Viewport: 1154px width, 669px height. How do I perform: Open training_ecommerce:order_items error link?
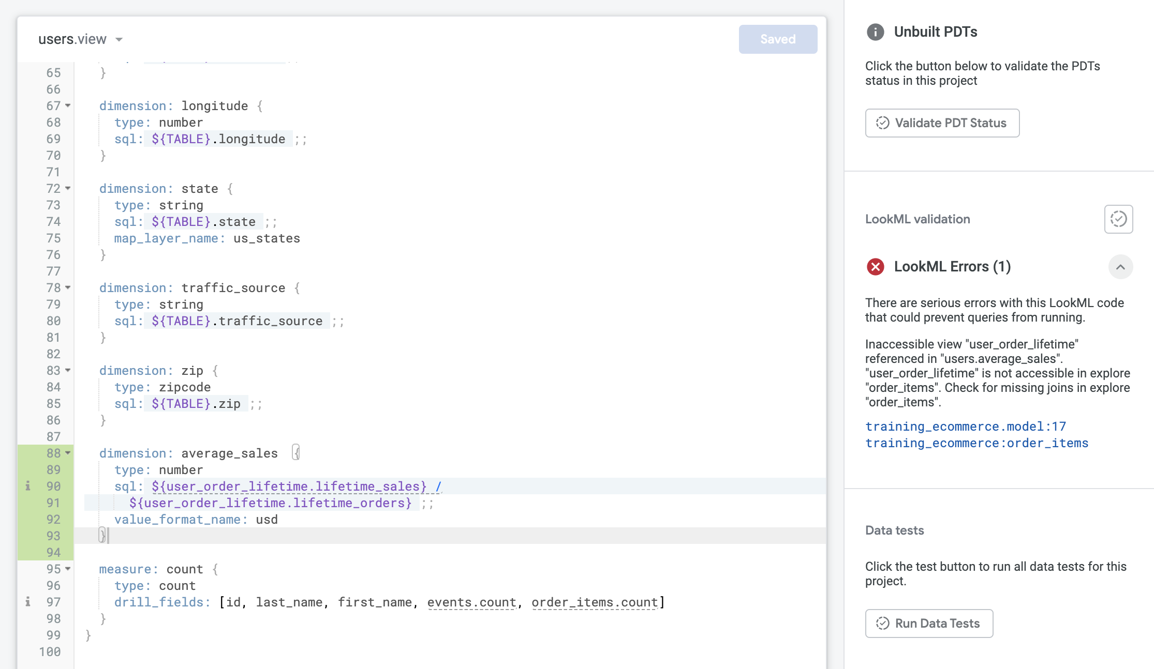977,443
